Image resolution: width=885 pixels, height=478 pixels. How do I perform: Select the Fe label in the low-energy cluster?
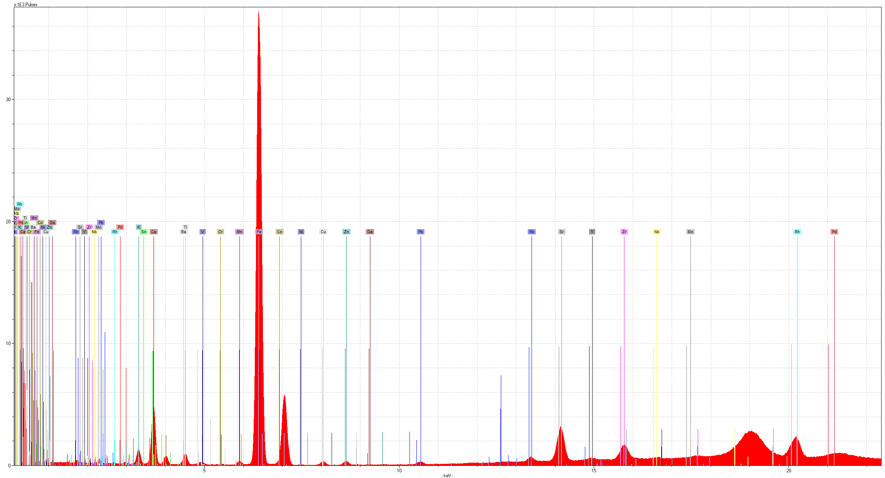tap(37, 232)
